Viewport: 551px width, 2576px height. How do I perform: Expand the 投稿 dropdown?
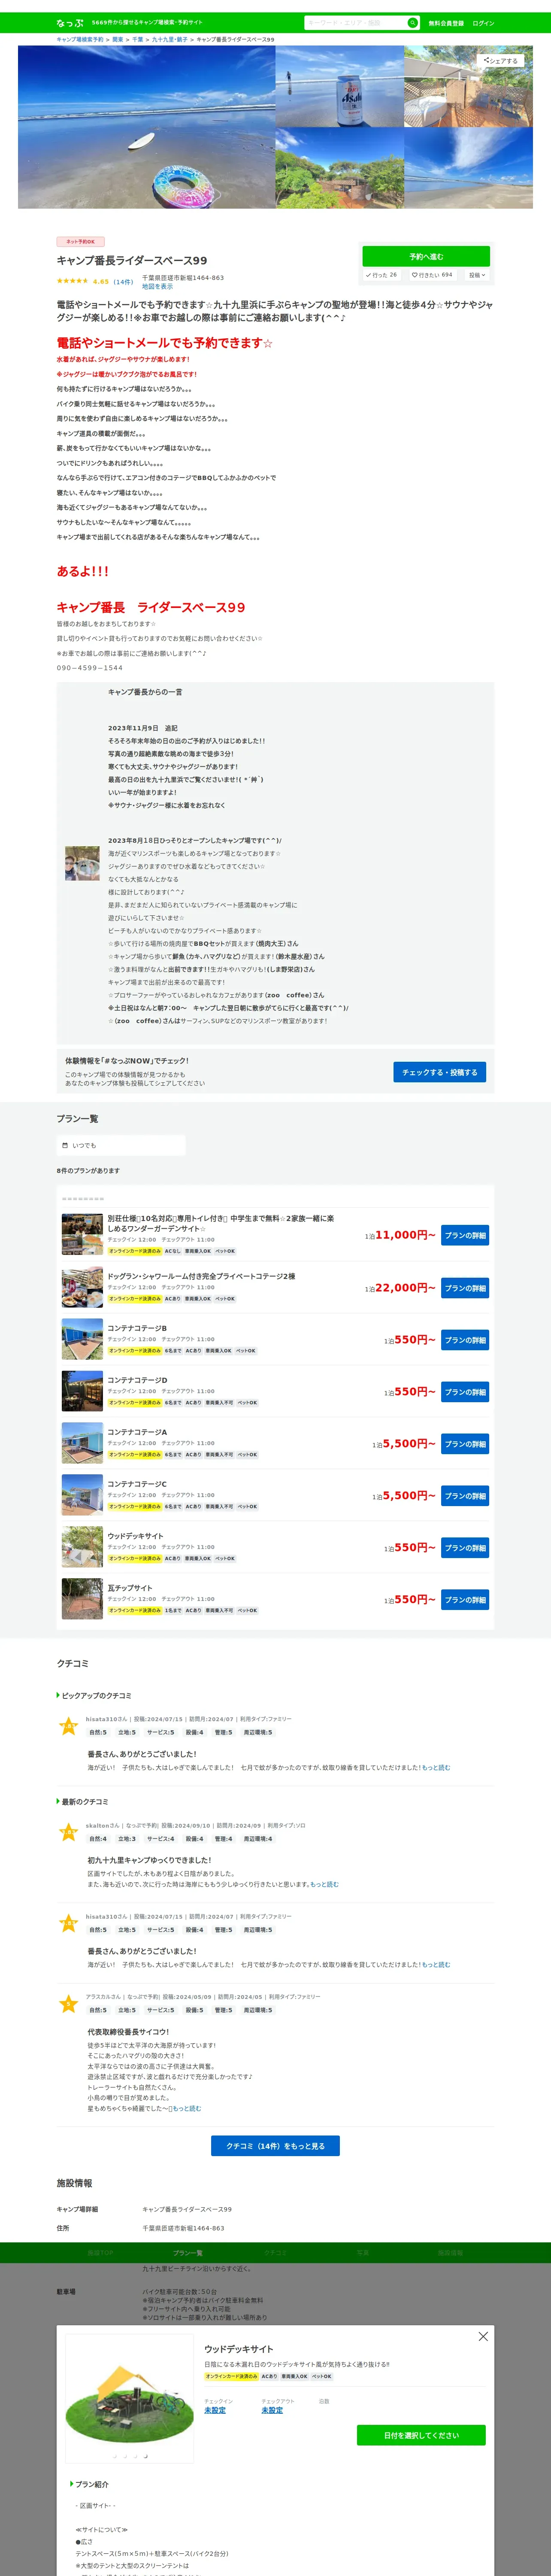click(477, 275)
